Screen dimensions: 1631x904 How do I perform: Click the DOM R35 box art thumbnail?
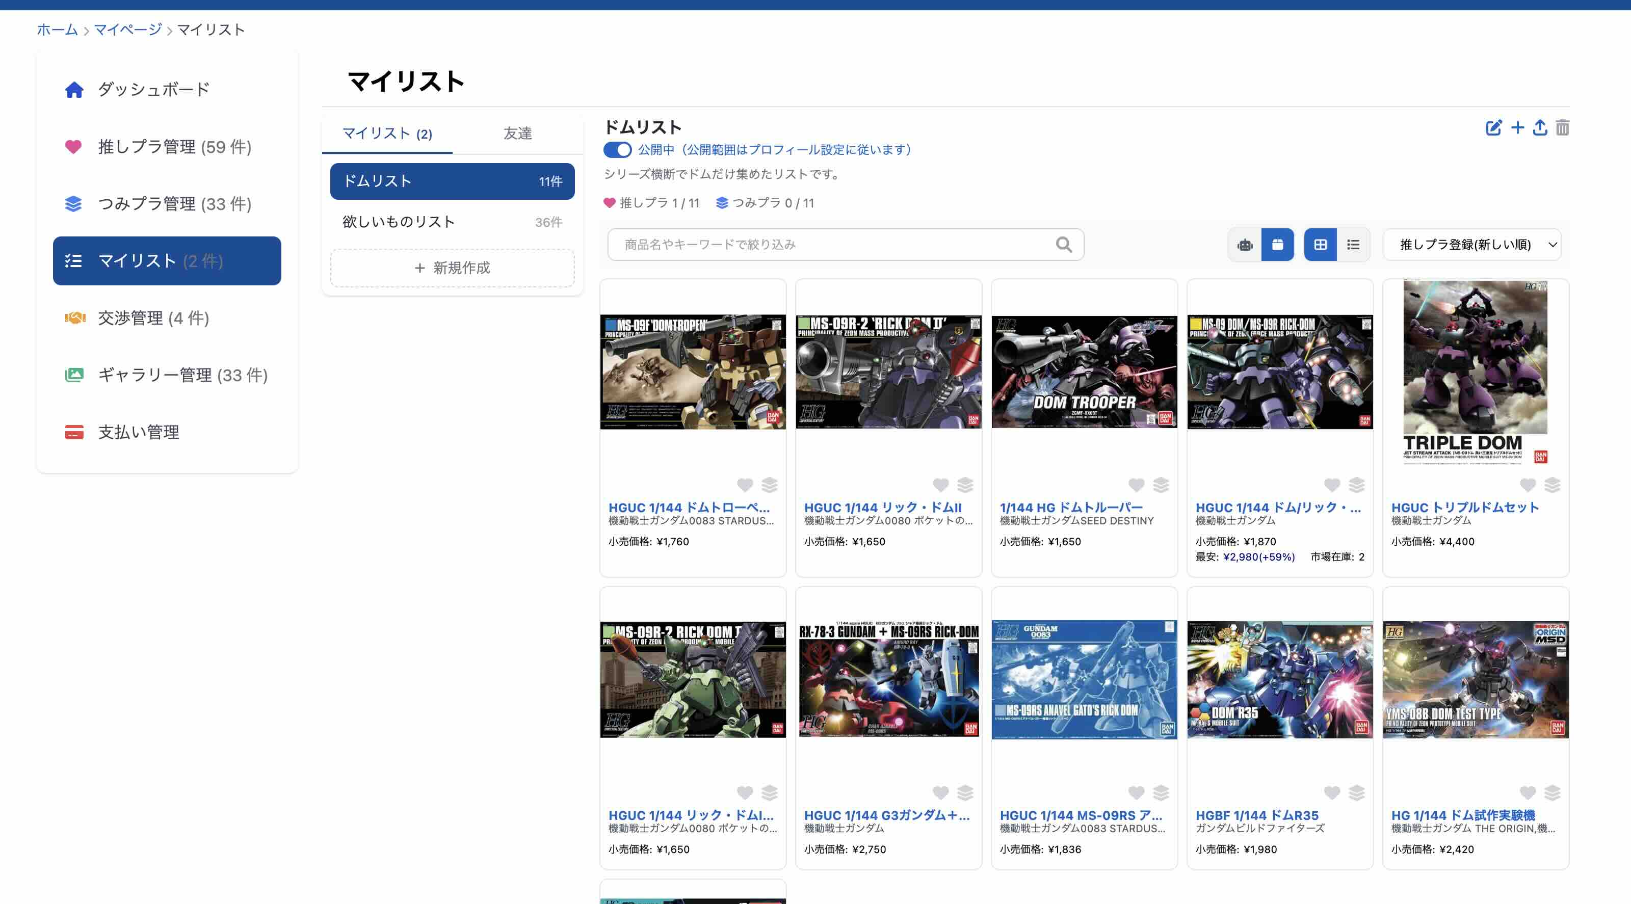tap(1280, 679)
